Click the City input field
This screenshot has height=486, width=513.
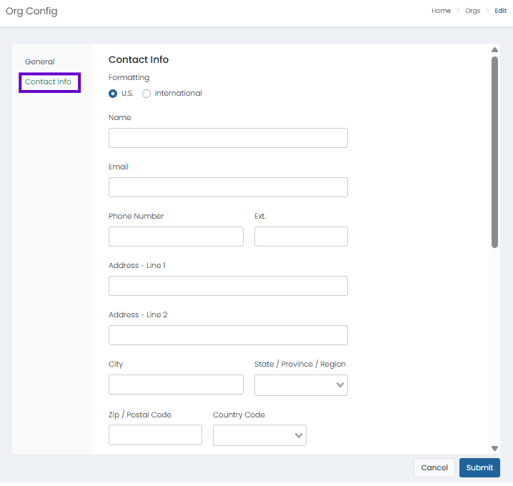pos(176,385)
